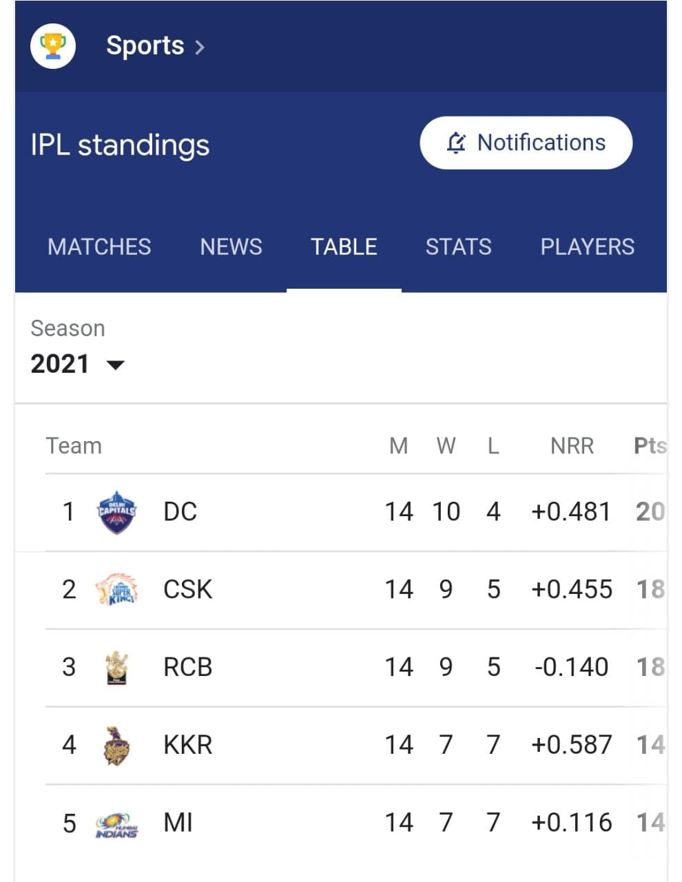Click the KKR team name

click(x=187, y=745)
